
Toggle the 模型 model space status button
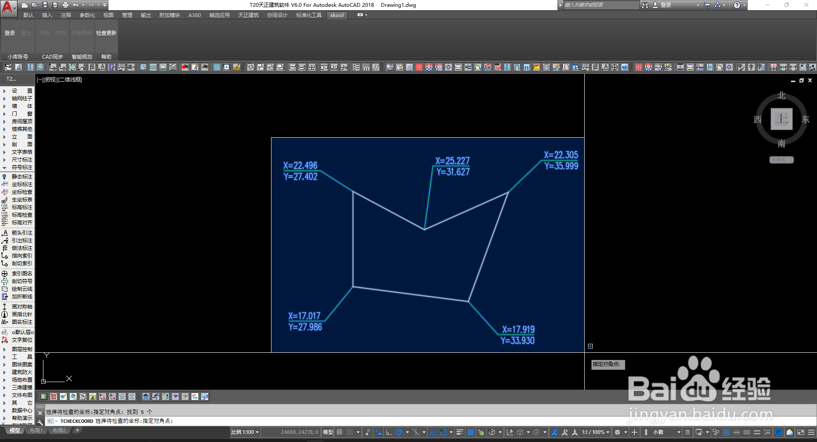tap(328, 432)
